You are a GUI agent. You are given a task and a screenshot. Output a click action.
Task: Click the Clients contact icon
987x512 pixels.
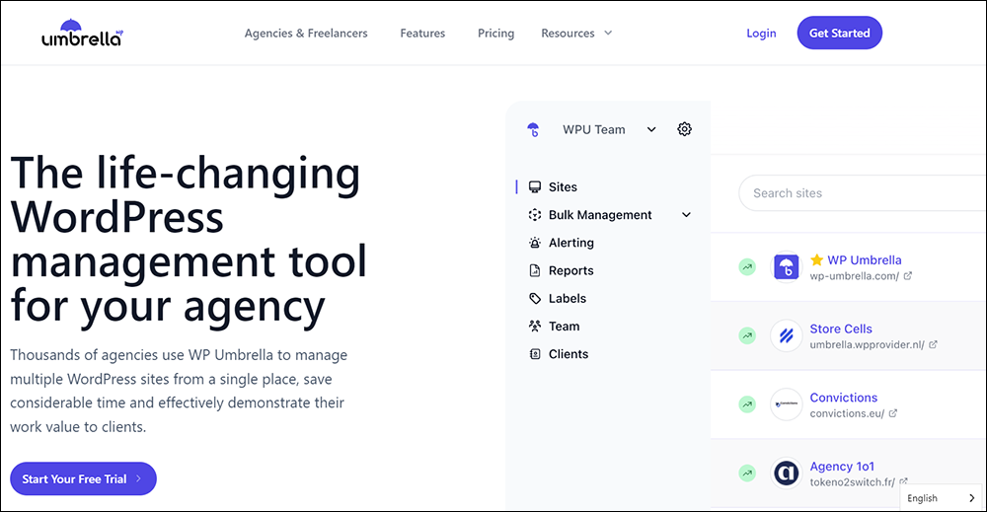pos(534,354)
